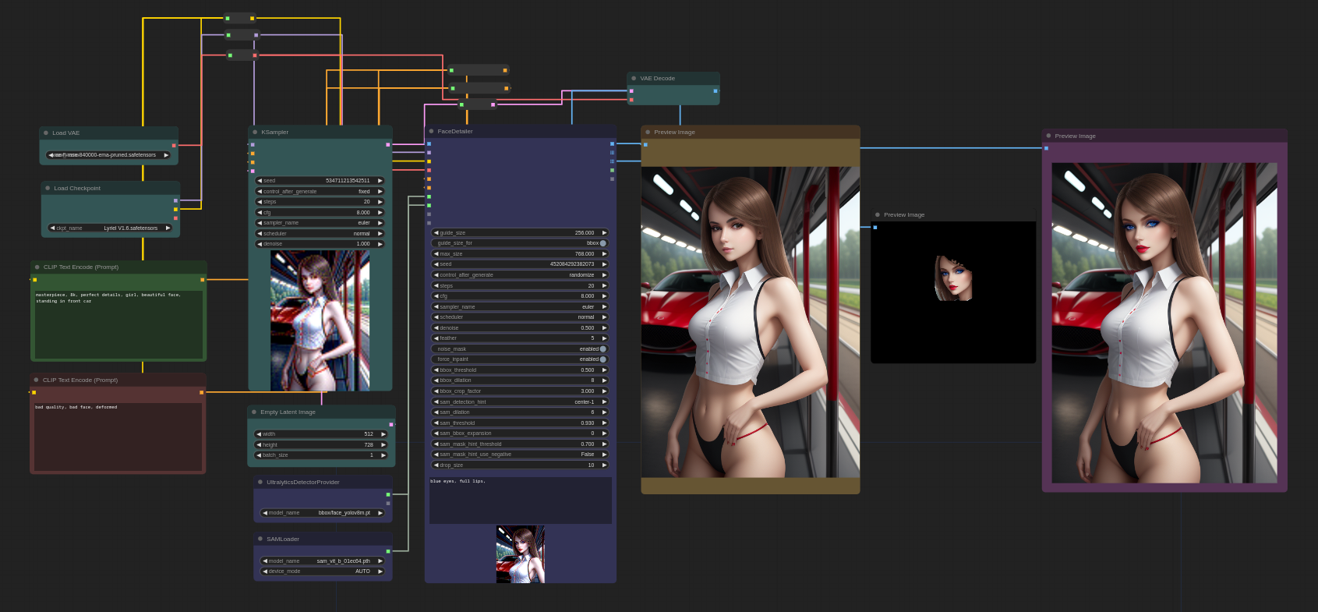Click the negative prompt text box
Viewport: 1318px width, 612px height.
click(118, 437)
